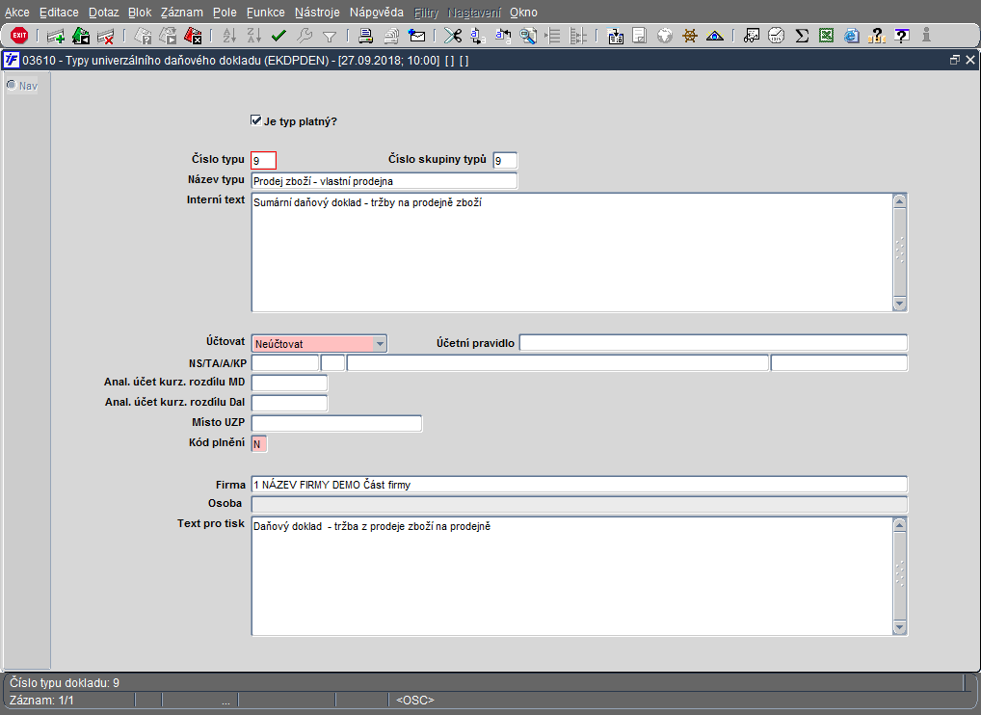Screen dimensions: 981x715
Task: Click up arrow of Interní text scrollbar
Action: pos(900,200)
